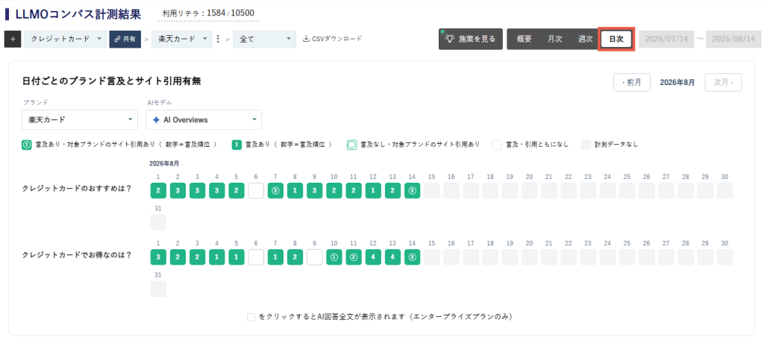Switch to the 概要 tab

click(x=524, y=39)
